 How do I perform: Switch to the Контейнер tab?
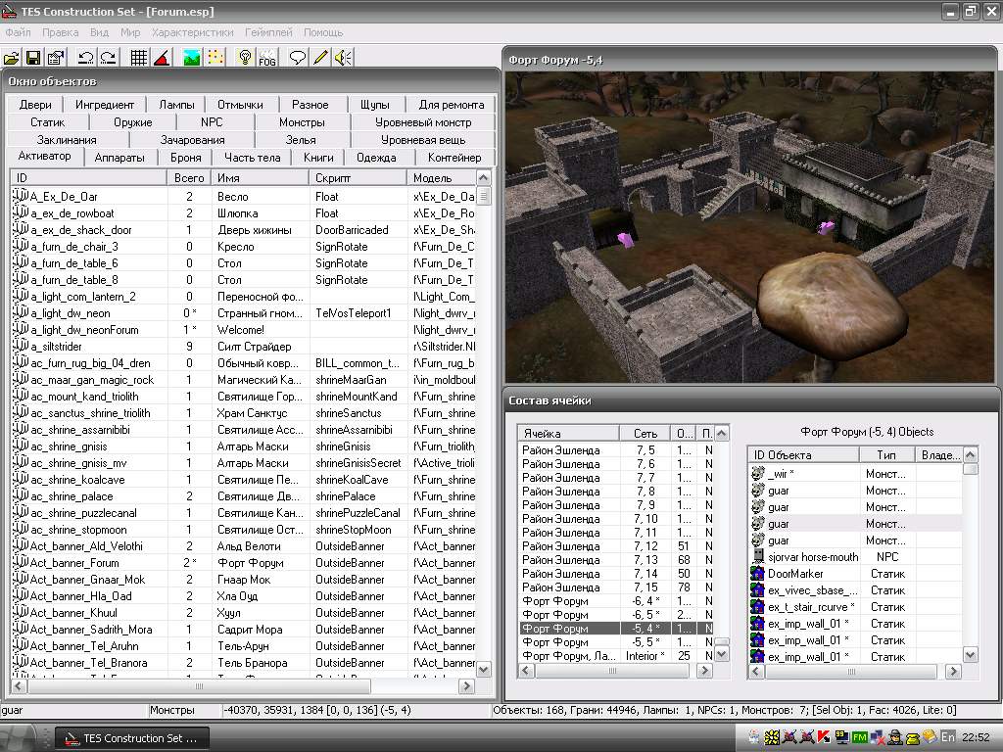454,158
